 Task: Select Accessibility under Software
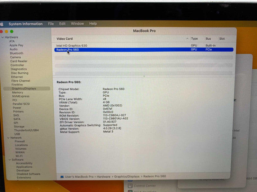[x=24, y=163]
